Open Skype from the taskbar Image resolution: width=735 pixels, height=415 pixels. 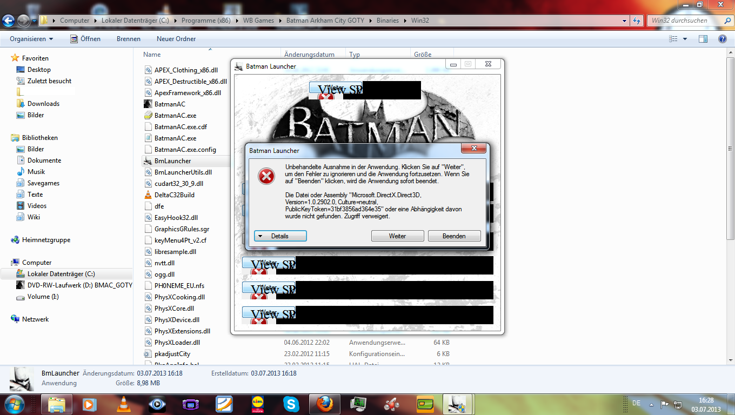[291, 404]
